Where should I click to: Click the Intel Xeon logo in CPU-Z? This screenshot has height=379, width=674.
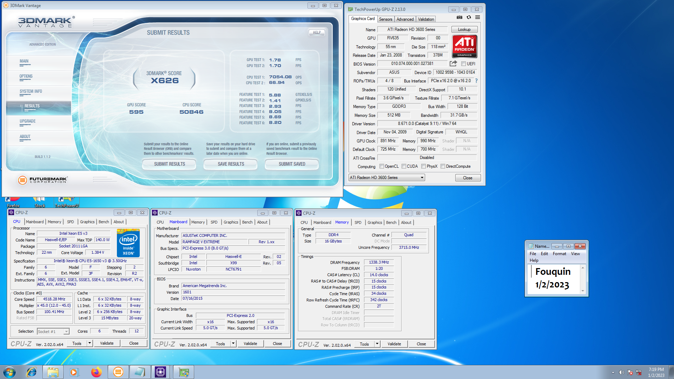pyautogui.click(x=128, y=243)
